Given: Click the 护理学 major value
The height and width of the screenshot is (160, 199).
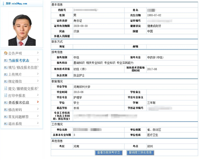Looking at the screenshot, I should tap(78, 97).
